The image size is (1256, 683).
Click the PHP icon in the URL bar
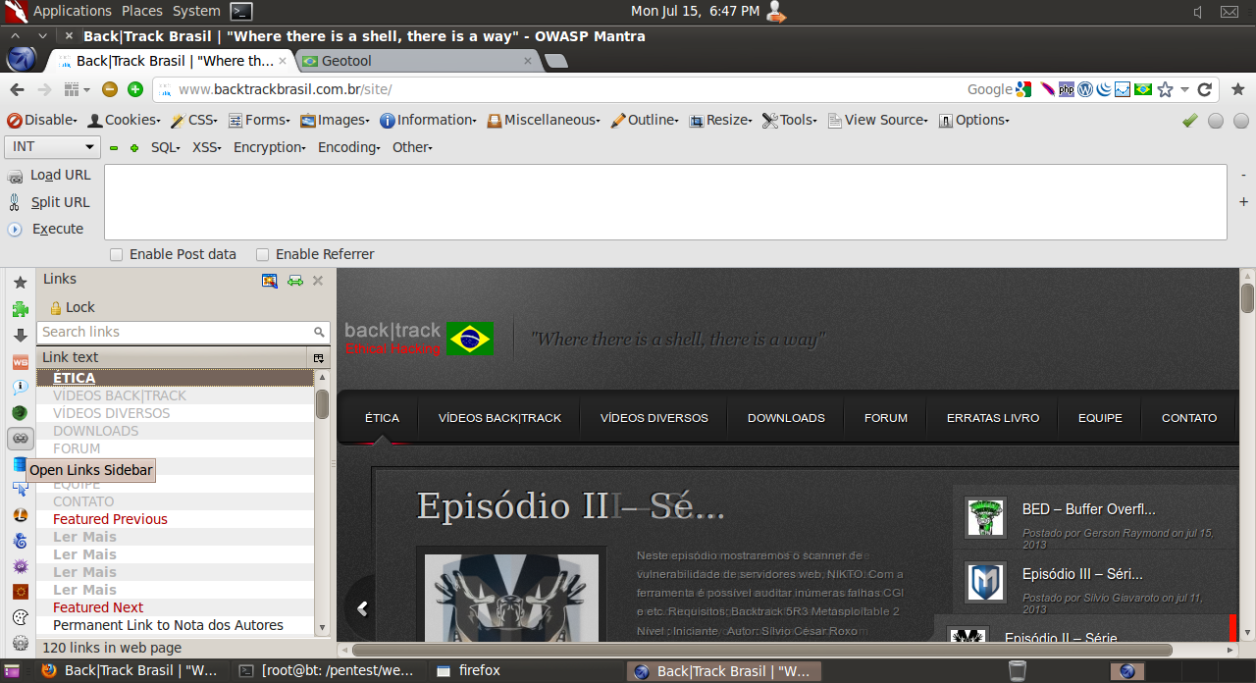point(1067,89)
